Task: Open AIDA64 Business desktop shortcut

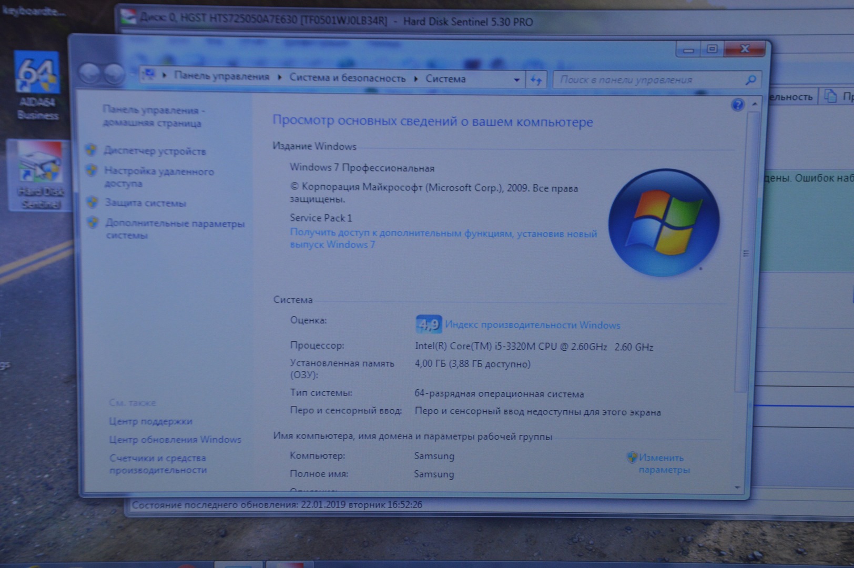Action: [37, 84]
